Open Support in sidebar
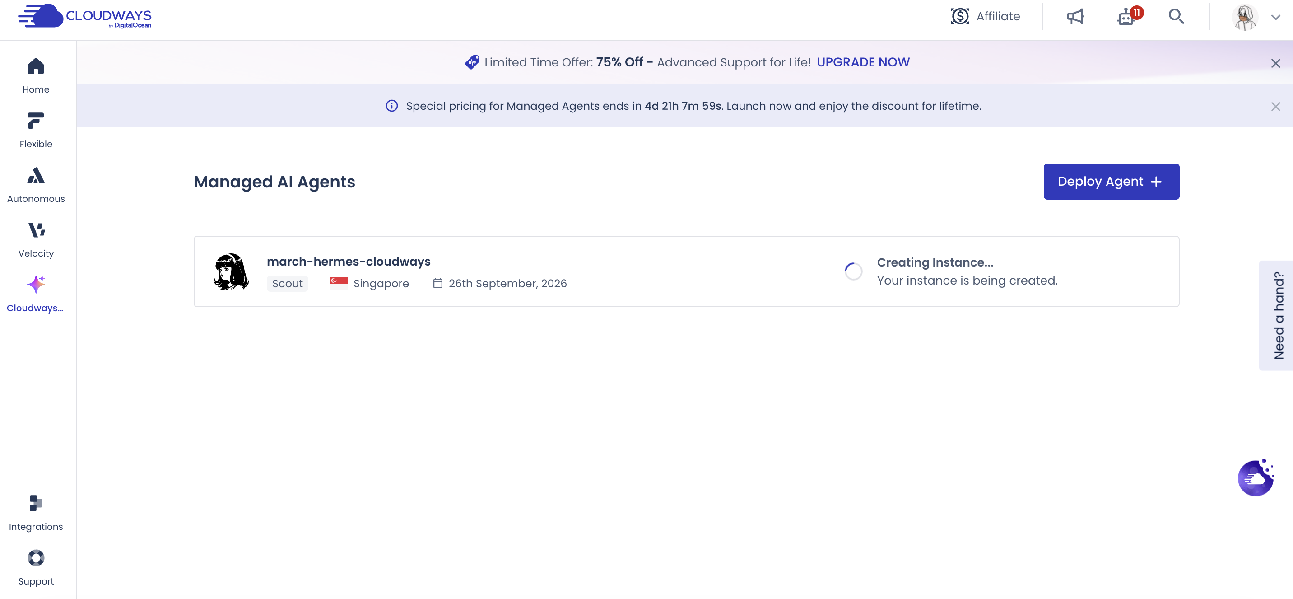1293x599 pixels. pos(36,567)
